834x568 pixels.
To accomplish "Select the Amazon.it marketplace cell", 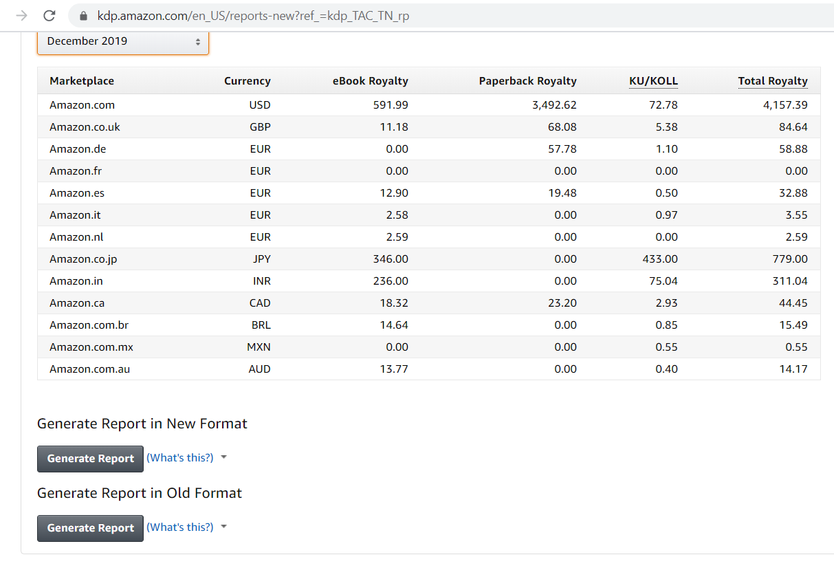I will click(x=75, y=215).
